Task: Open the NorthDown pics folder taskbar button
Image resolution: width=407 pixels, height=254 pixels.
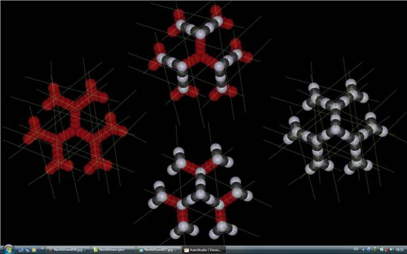Action: 114,250
